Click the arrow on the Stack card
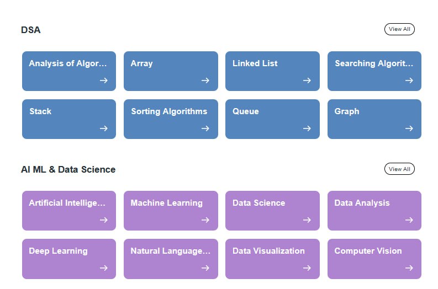This screenshot has width=438, height=289. [103, 129]
